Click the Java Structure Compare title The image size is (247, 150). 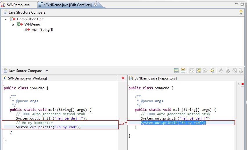point(27,12)
